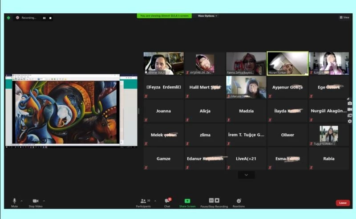Select the Hicran Türkan video thumbnail
This screenshot has width=356, height=219.
(x=287, y=63)
